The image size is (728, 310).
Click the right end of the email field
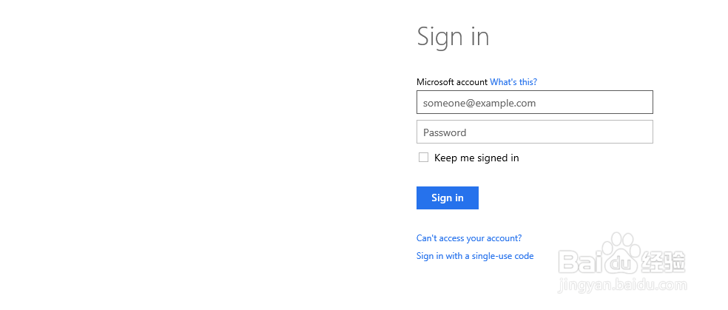point(642,103)
